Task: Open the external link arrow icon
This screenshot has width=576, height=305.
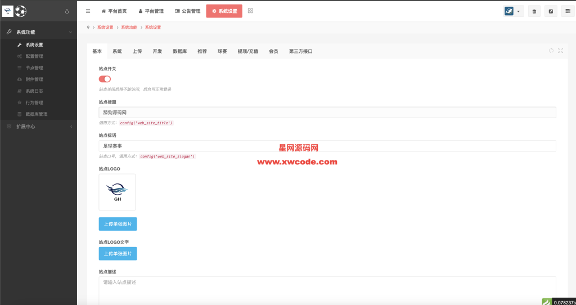Action: pos(551,11)
